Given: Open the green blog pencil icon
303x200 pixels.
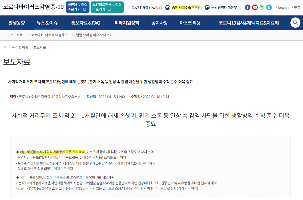Looking at the screenshot, I should click(262, 7).
